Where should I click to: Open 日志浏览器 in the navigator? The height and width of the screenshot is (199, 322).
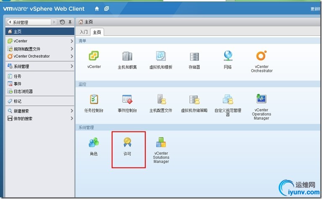coord(40,91)
